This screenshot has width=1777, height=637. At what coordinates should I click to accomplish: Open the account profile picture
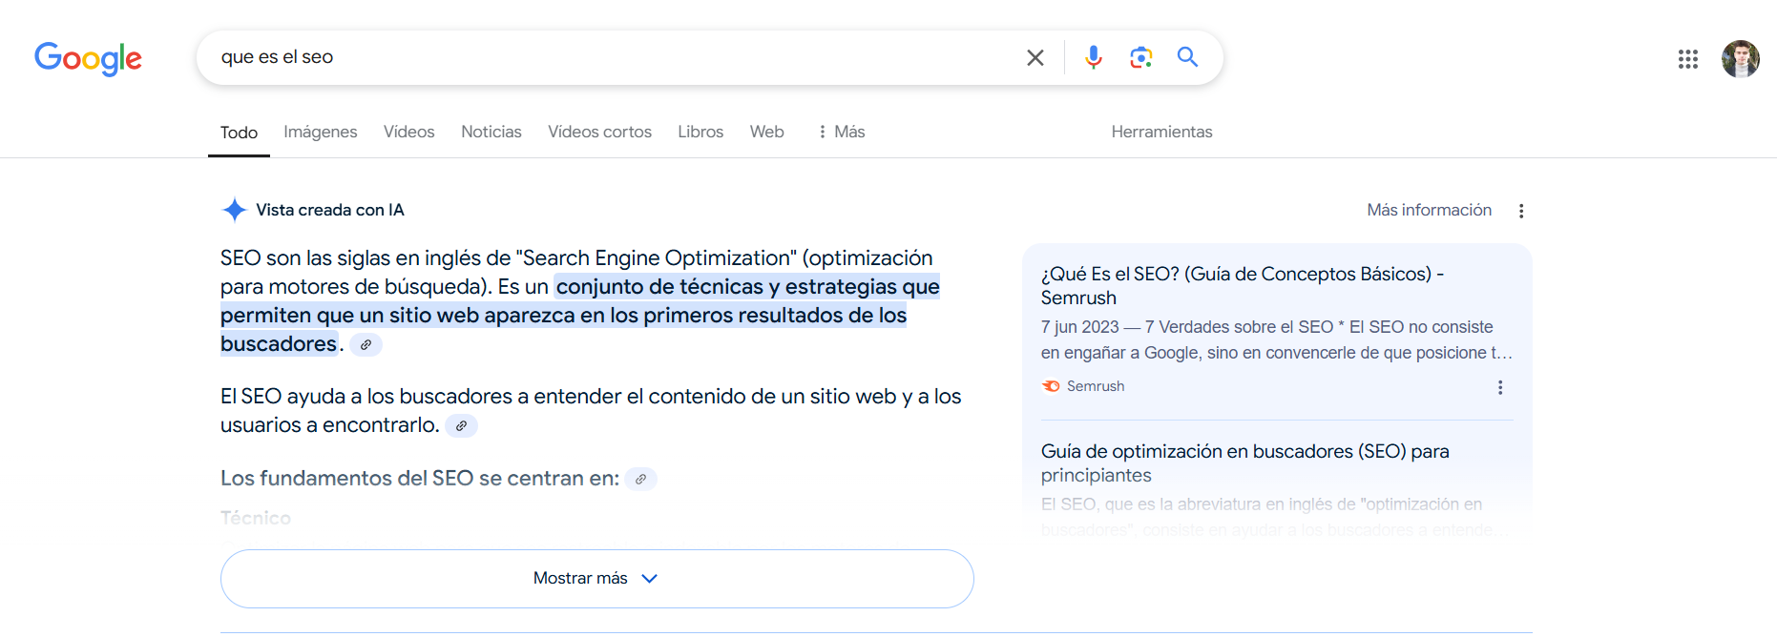click(x=1740, y=59)
